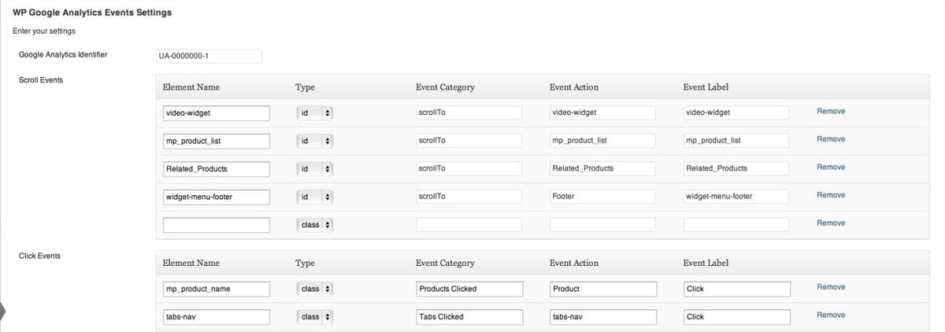Click Event Category field containing Tabs Clicked
Screen dimensions: 945x332
point(469,317)
